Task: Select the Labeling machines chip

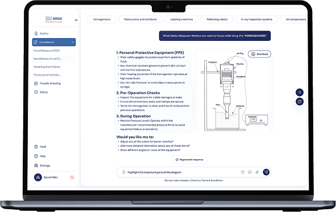Action: coord(181,19)
